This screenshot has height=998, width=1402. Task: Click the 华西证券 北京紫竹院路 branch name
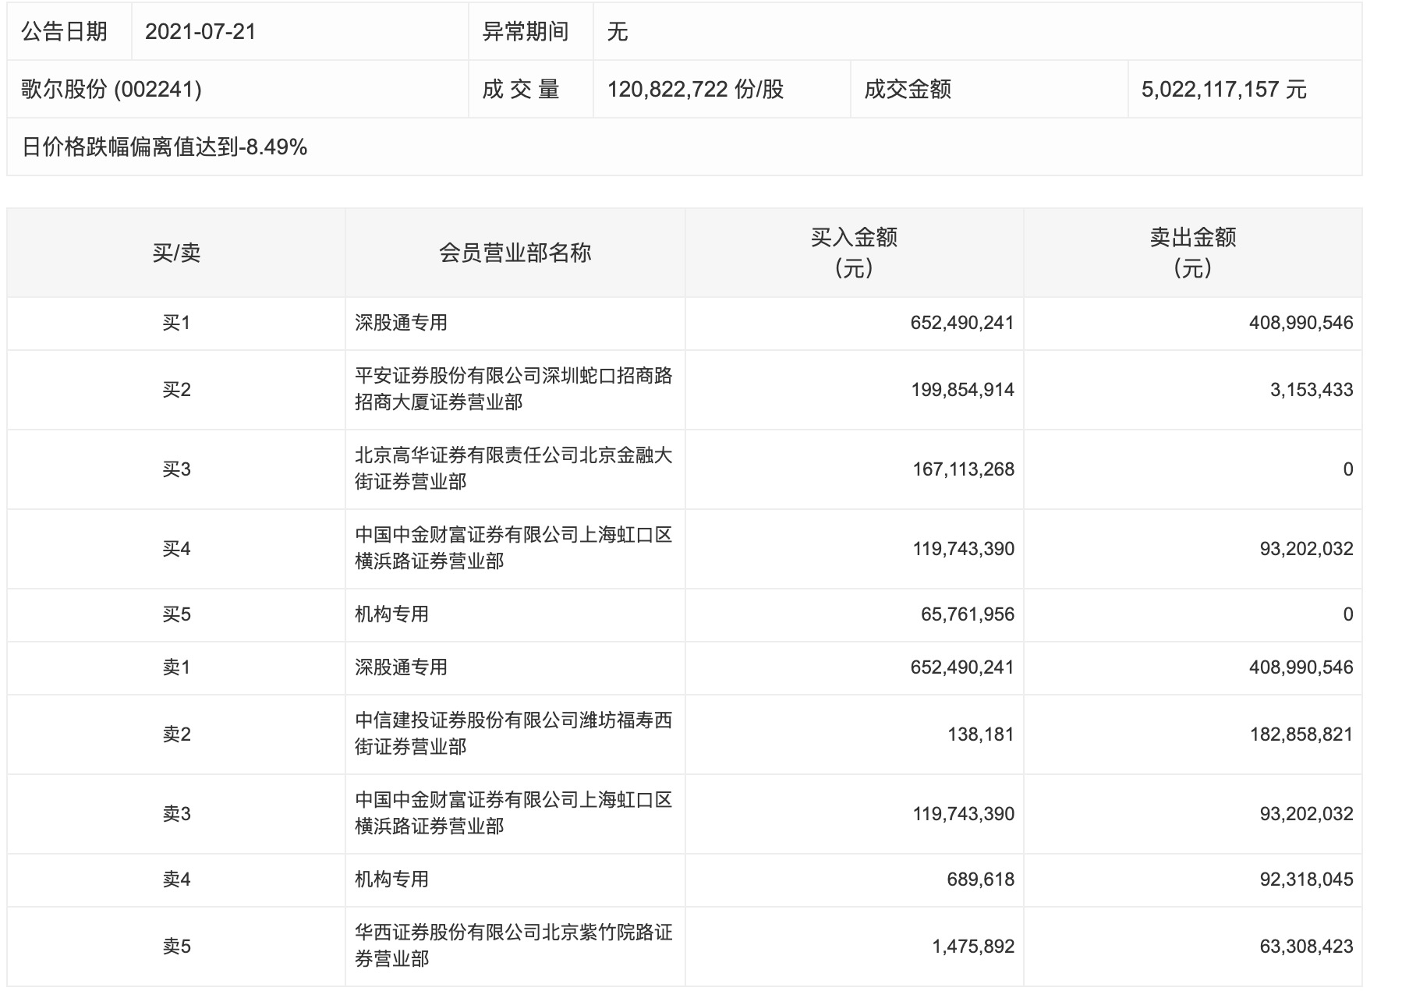tap(513, 946)
